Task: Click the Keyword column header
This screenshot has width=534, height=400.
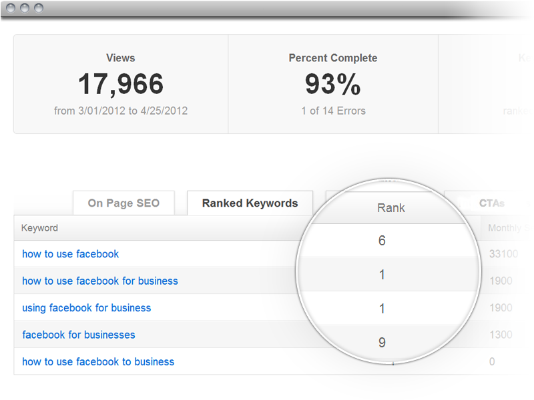Action: (x=39, y=228)
